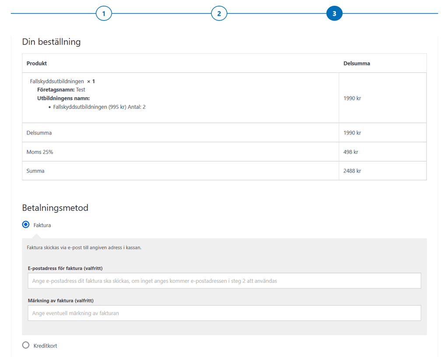This screenshot has height=357, width=448.
Task: Click the Faktura skickas via e-post description
Action: point(84,247)
